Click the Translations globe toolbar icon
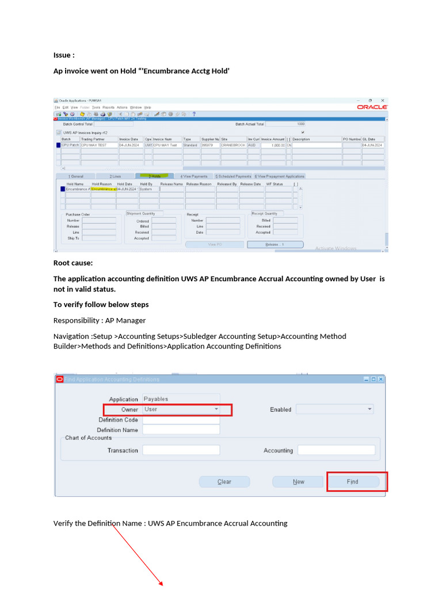The width and height of the screenshot is (442, 590). (x=170, y=114)
